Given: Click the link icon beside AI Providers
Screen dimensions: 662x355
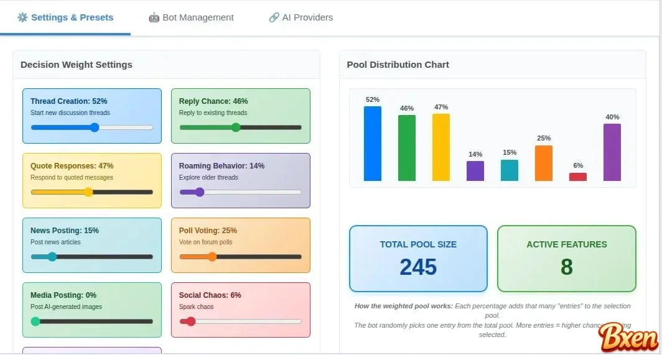Looking at the screenshot, I should tap(274, 17).
